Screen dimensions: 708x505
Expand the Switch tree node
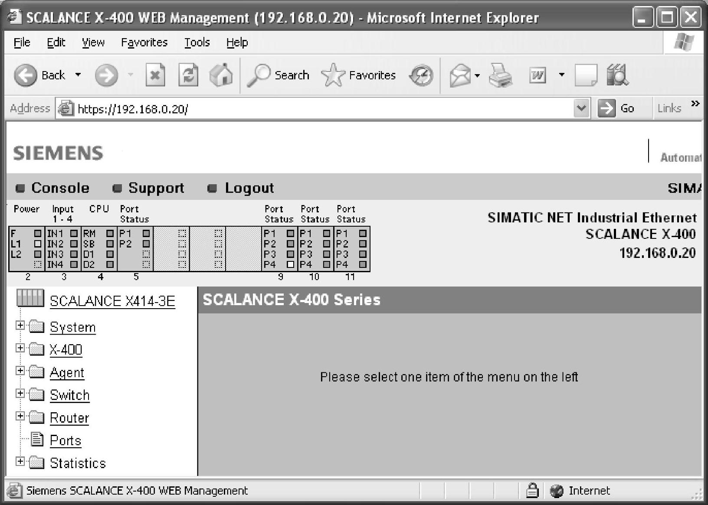click(x=20, y=393)
